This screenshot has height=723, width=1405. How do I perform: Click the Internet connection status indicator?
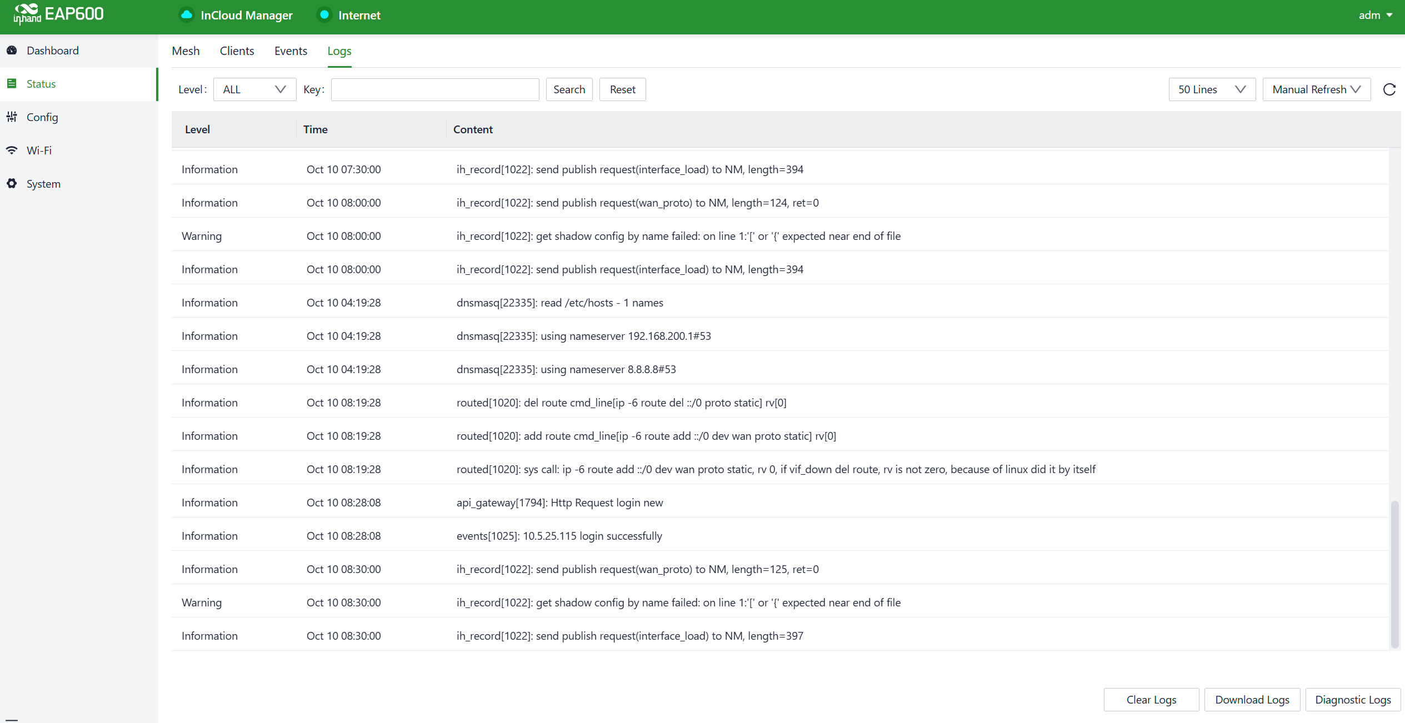coord(324,15)
